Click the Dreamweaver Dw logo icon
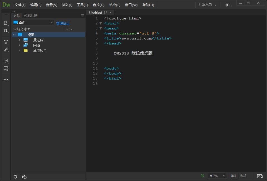The height and width of the screenshot is (181, 267). point(6,4)
